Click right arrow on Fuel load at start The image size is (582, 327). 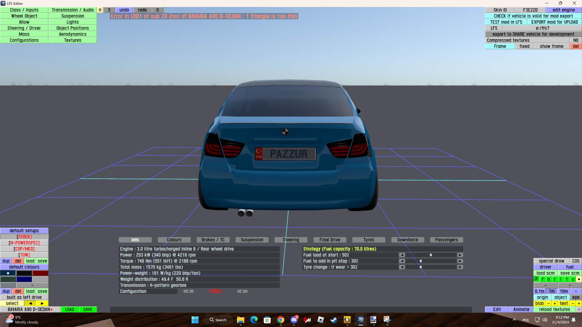(x=460, y=255)
